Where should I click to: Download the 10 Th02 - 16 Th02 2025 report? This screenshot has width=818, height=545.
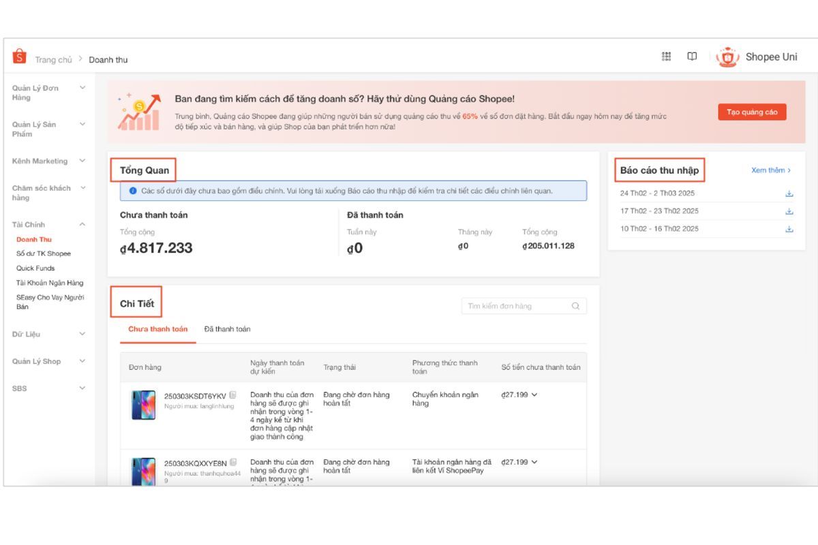[x=789, y=229]
